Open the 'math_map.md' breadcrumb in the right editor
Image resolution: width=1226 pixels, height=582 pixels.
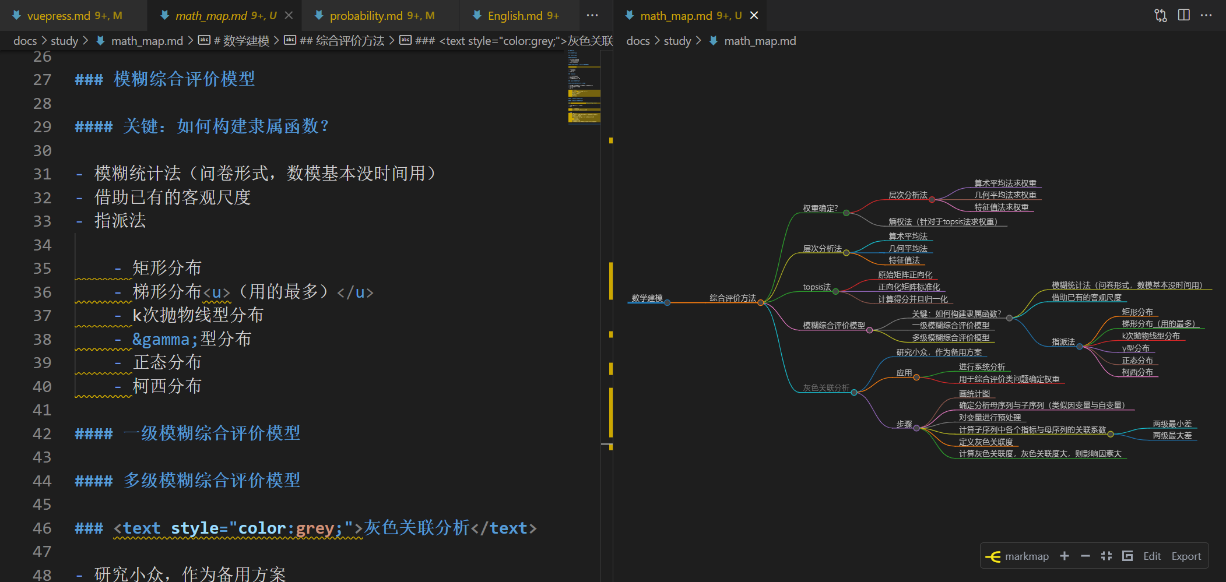click(x=760, y=41)
